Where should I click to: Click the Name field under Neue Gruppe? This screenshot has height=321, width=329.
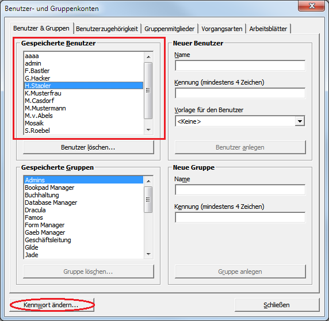[240, 190]
